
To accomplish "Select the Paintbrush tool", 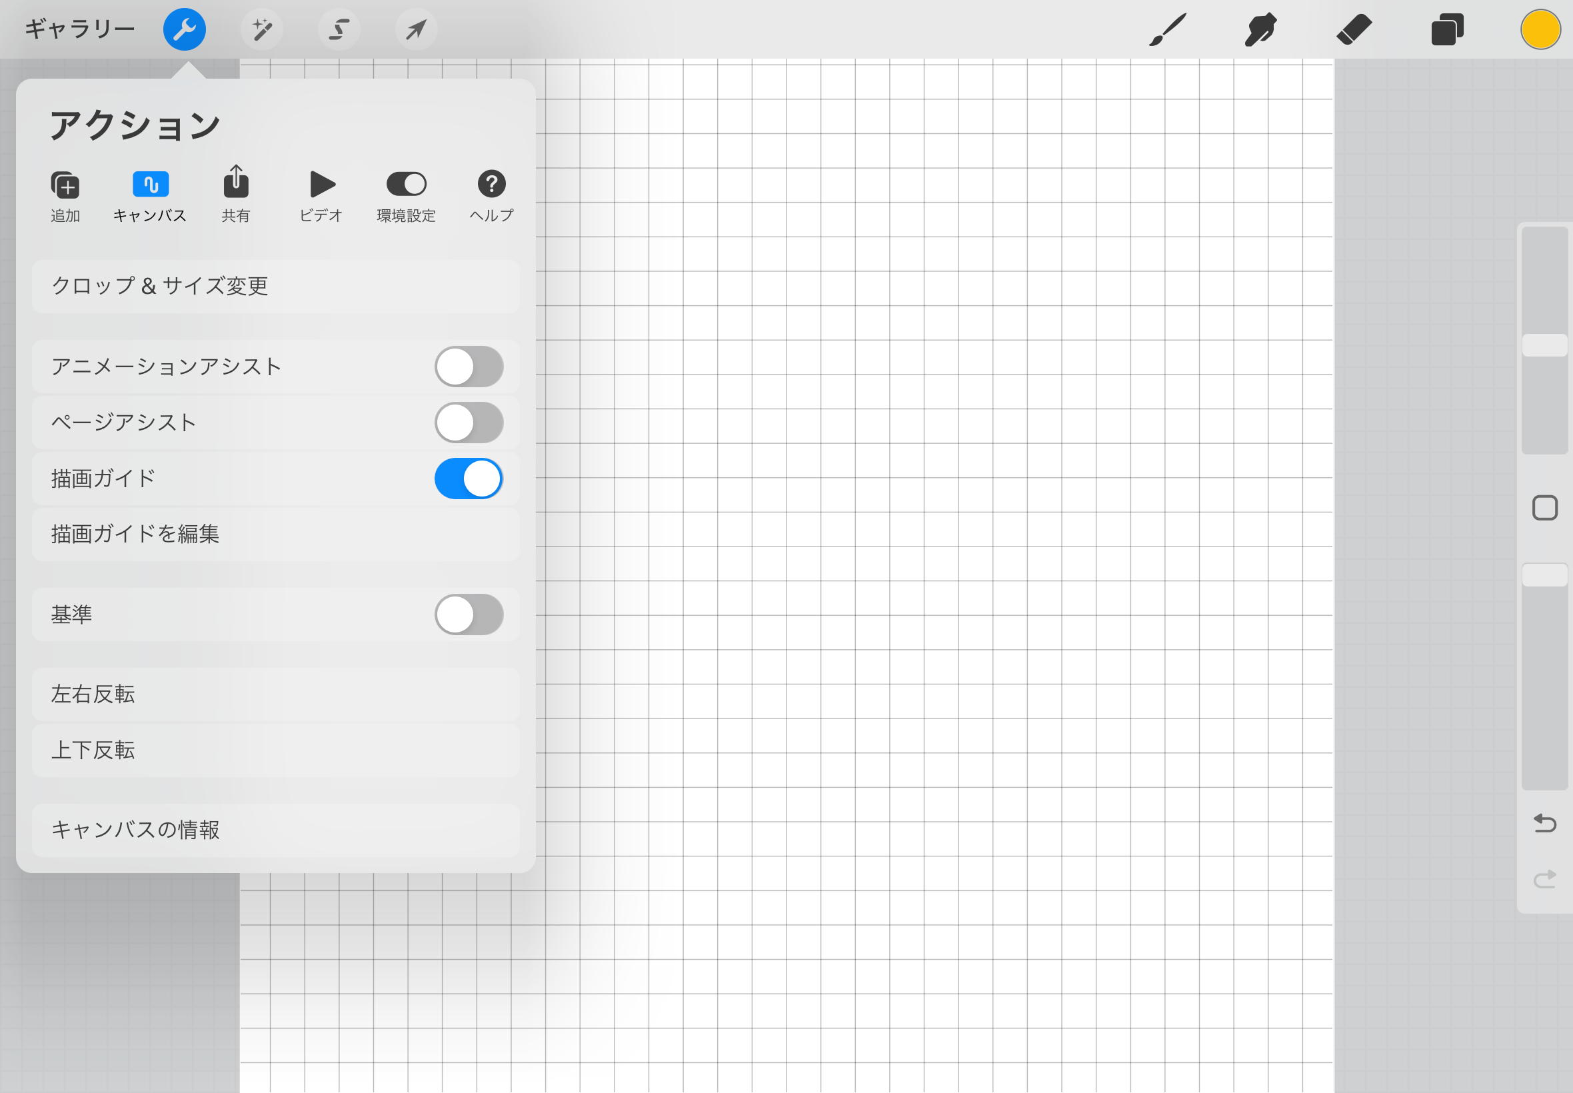I will point(1167,29).
